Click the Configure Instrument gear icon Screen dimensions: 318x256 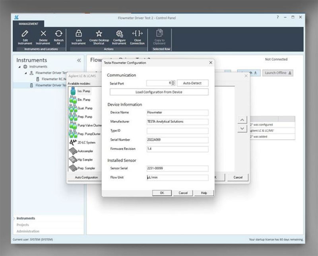(x=119, y=34)
